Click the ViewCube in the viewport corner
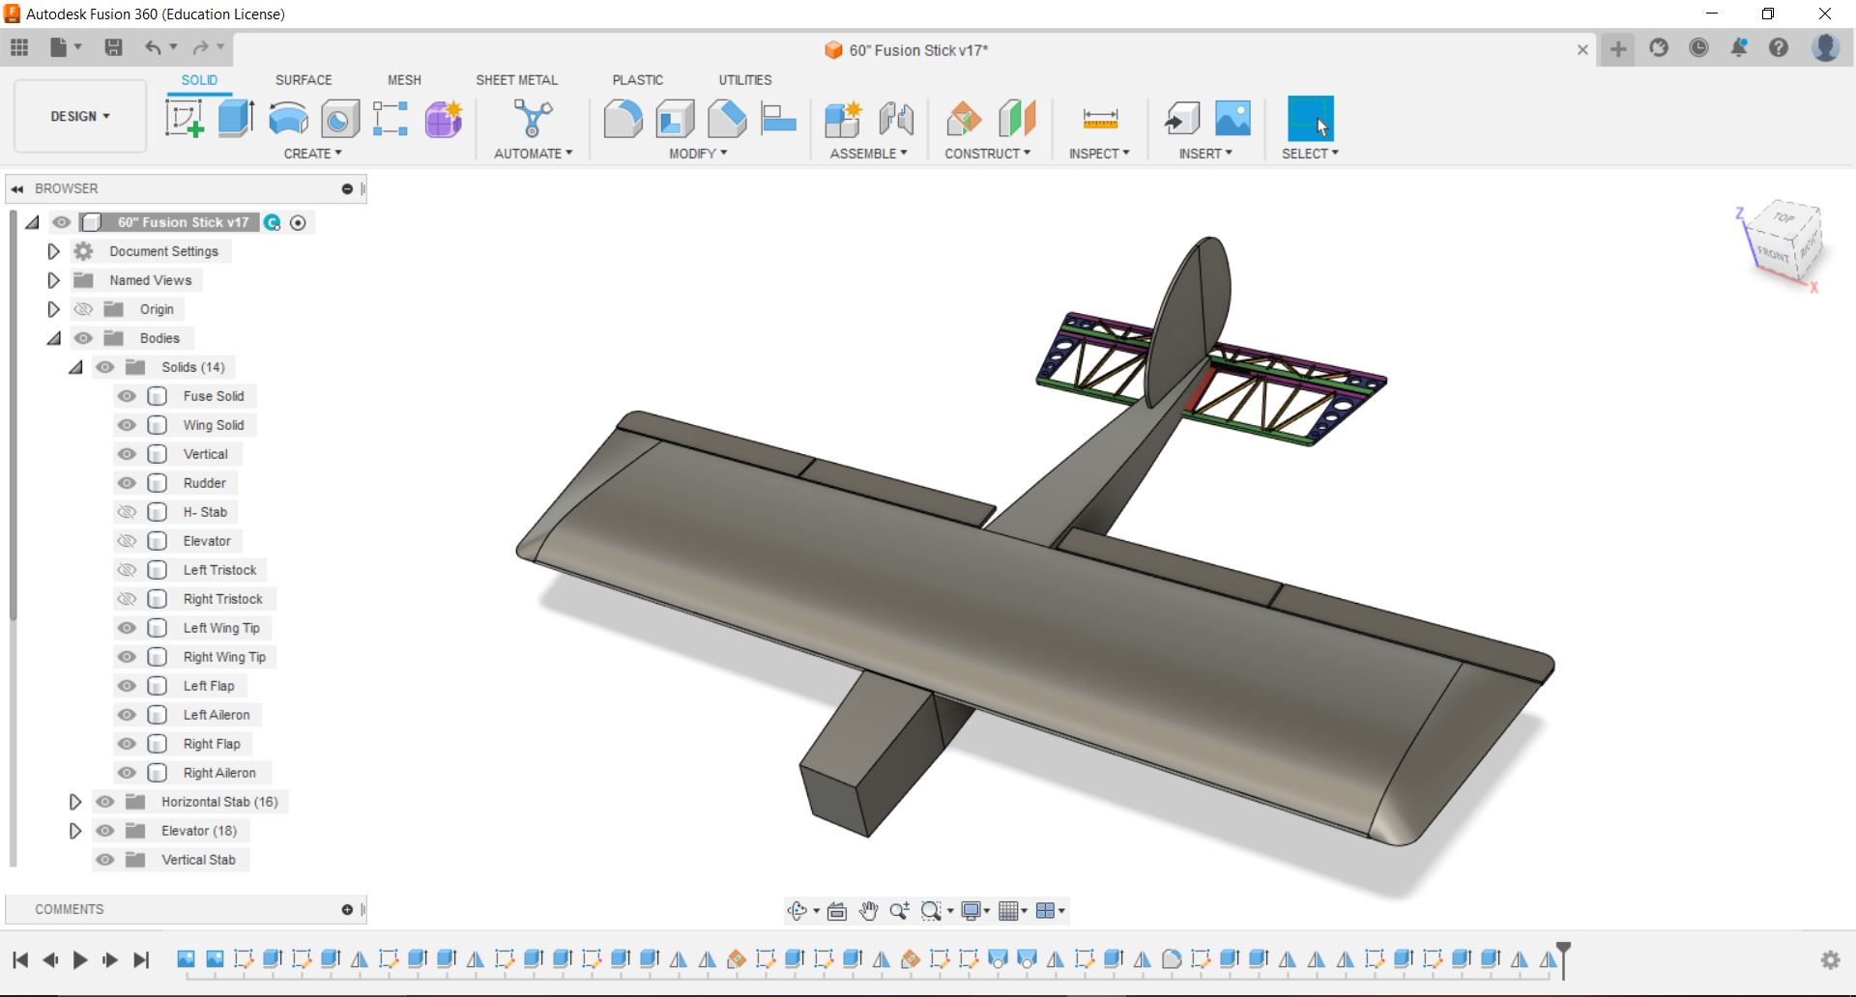1856x997 pixels. point(1784,242)
